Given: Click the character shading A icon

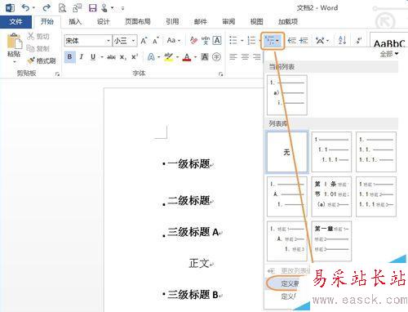Looking at the screenshot, I should tap(205, 57).
